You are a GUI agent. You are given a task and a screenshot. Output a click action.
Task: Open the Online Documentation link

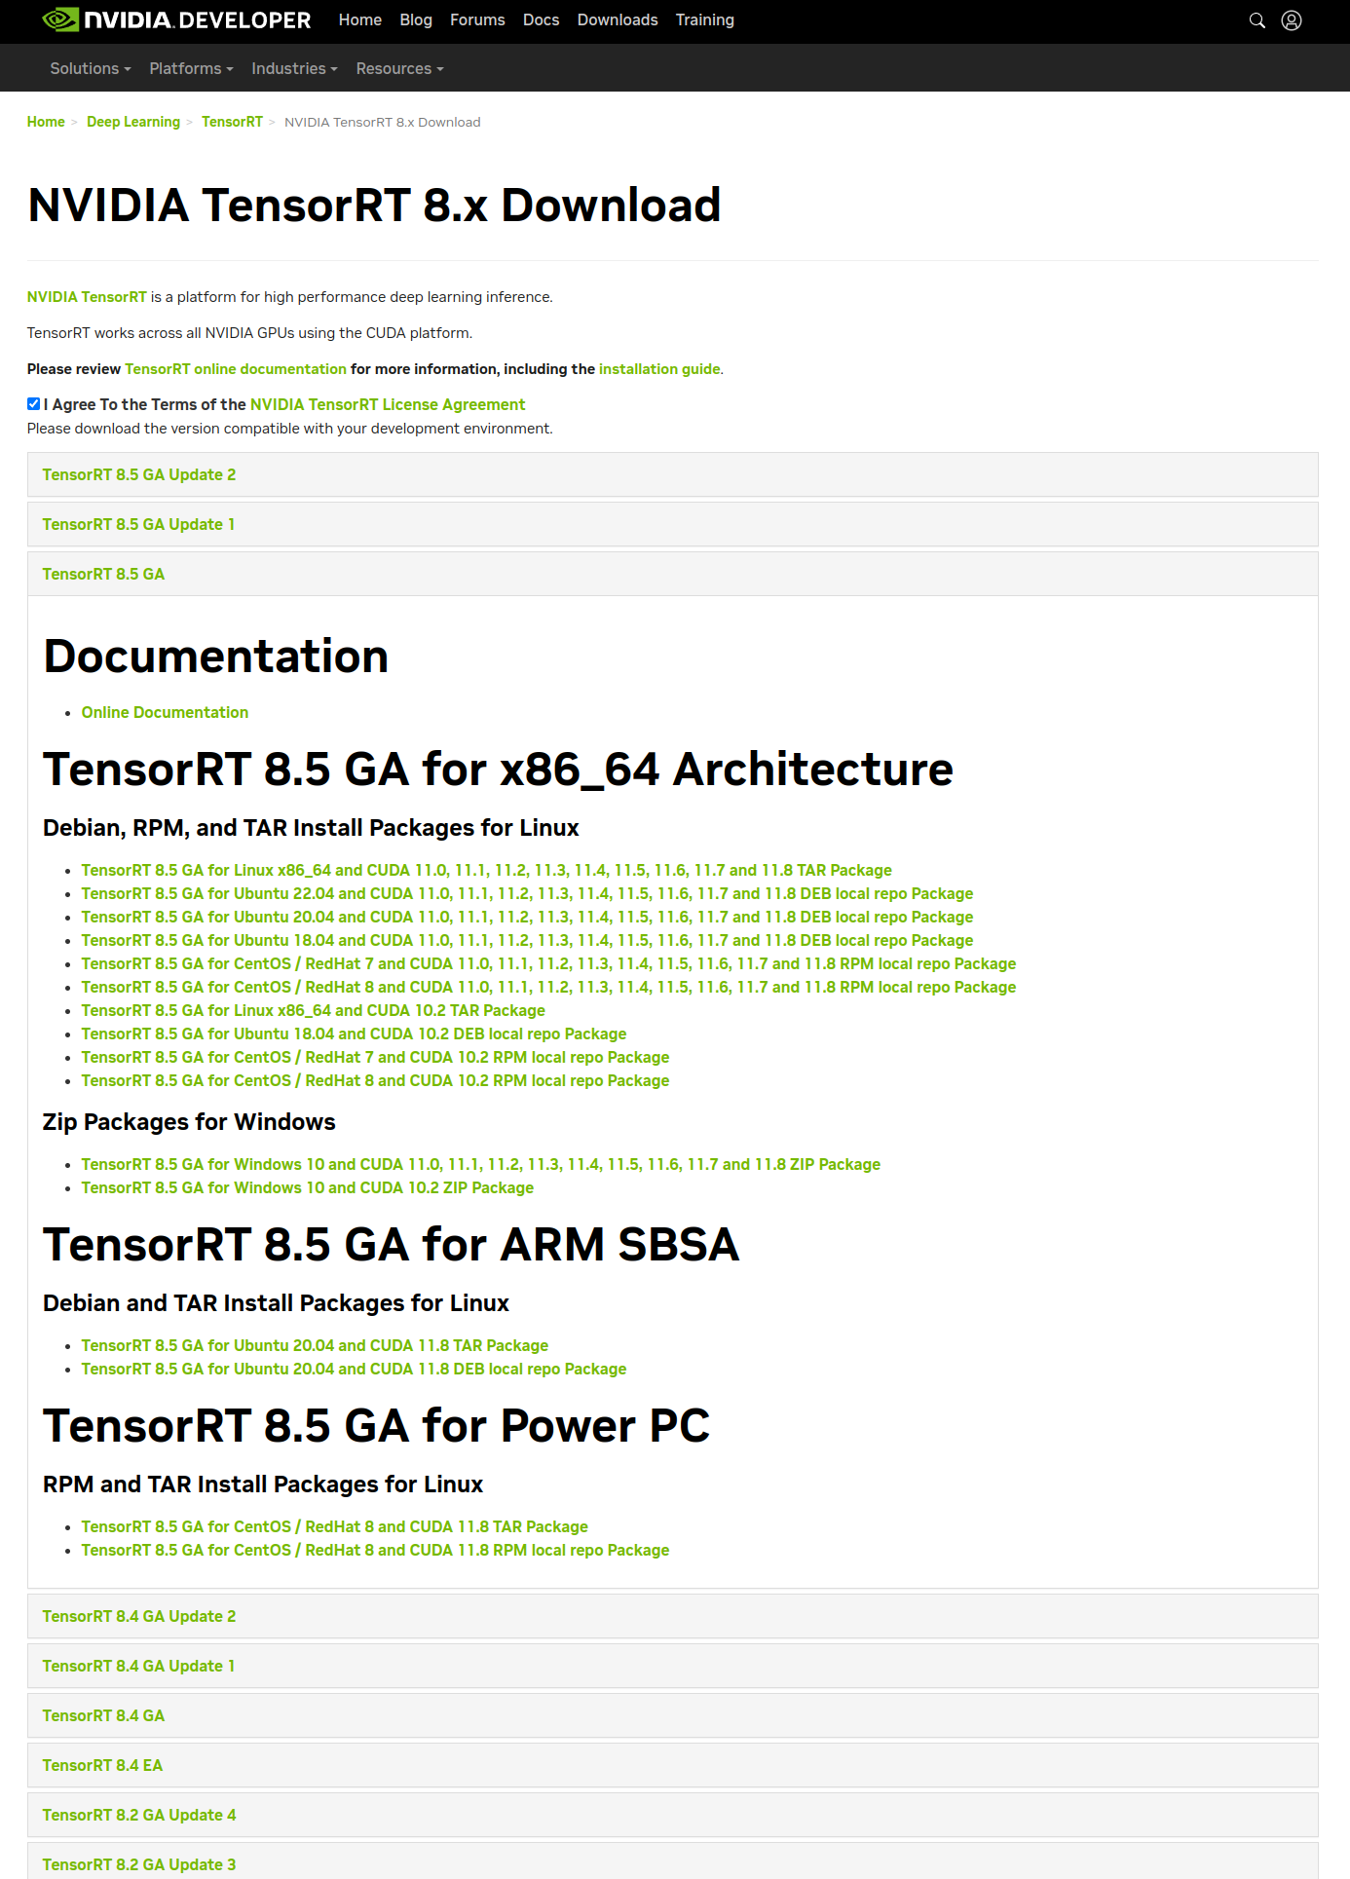coord(165,712)
